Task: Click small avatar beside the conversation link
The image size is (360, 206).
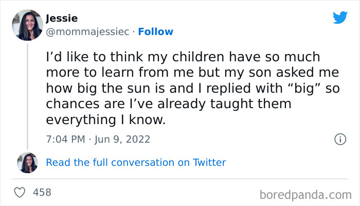Action: pyautogui.click(x=27, y=163)
